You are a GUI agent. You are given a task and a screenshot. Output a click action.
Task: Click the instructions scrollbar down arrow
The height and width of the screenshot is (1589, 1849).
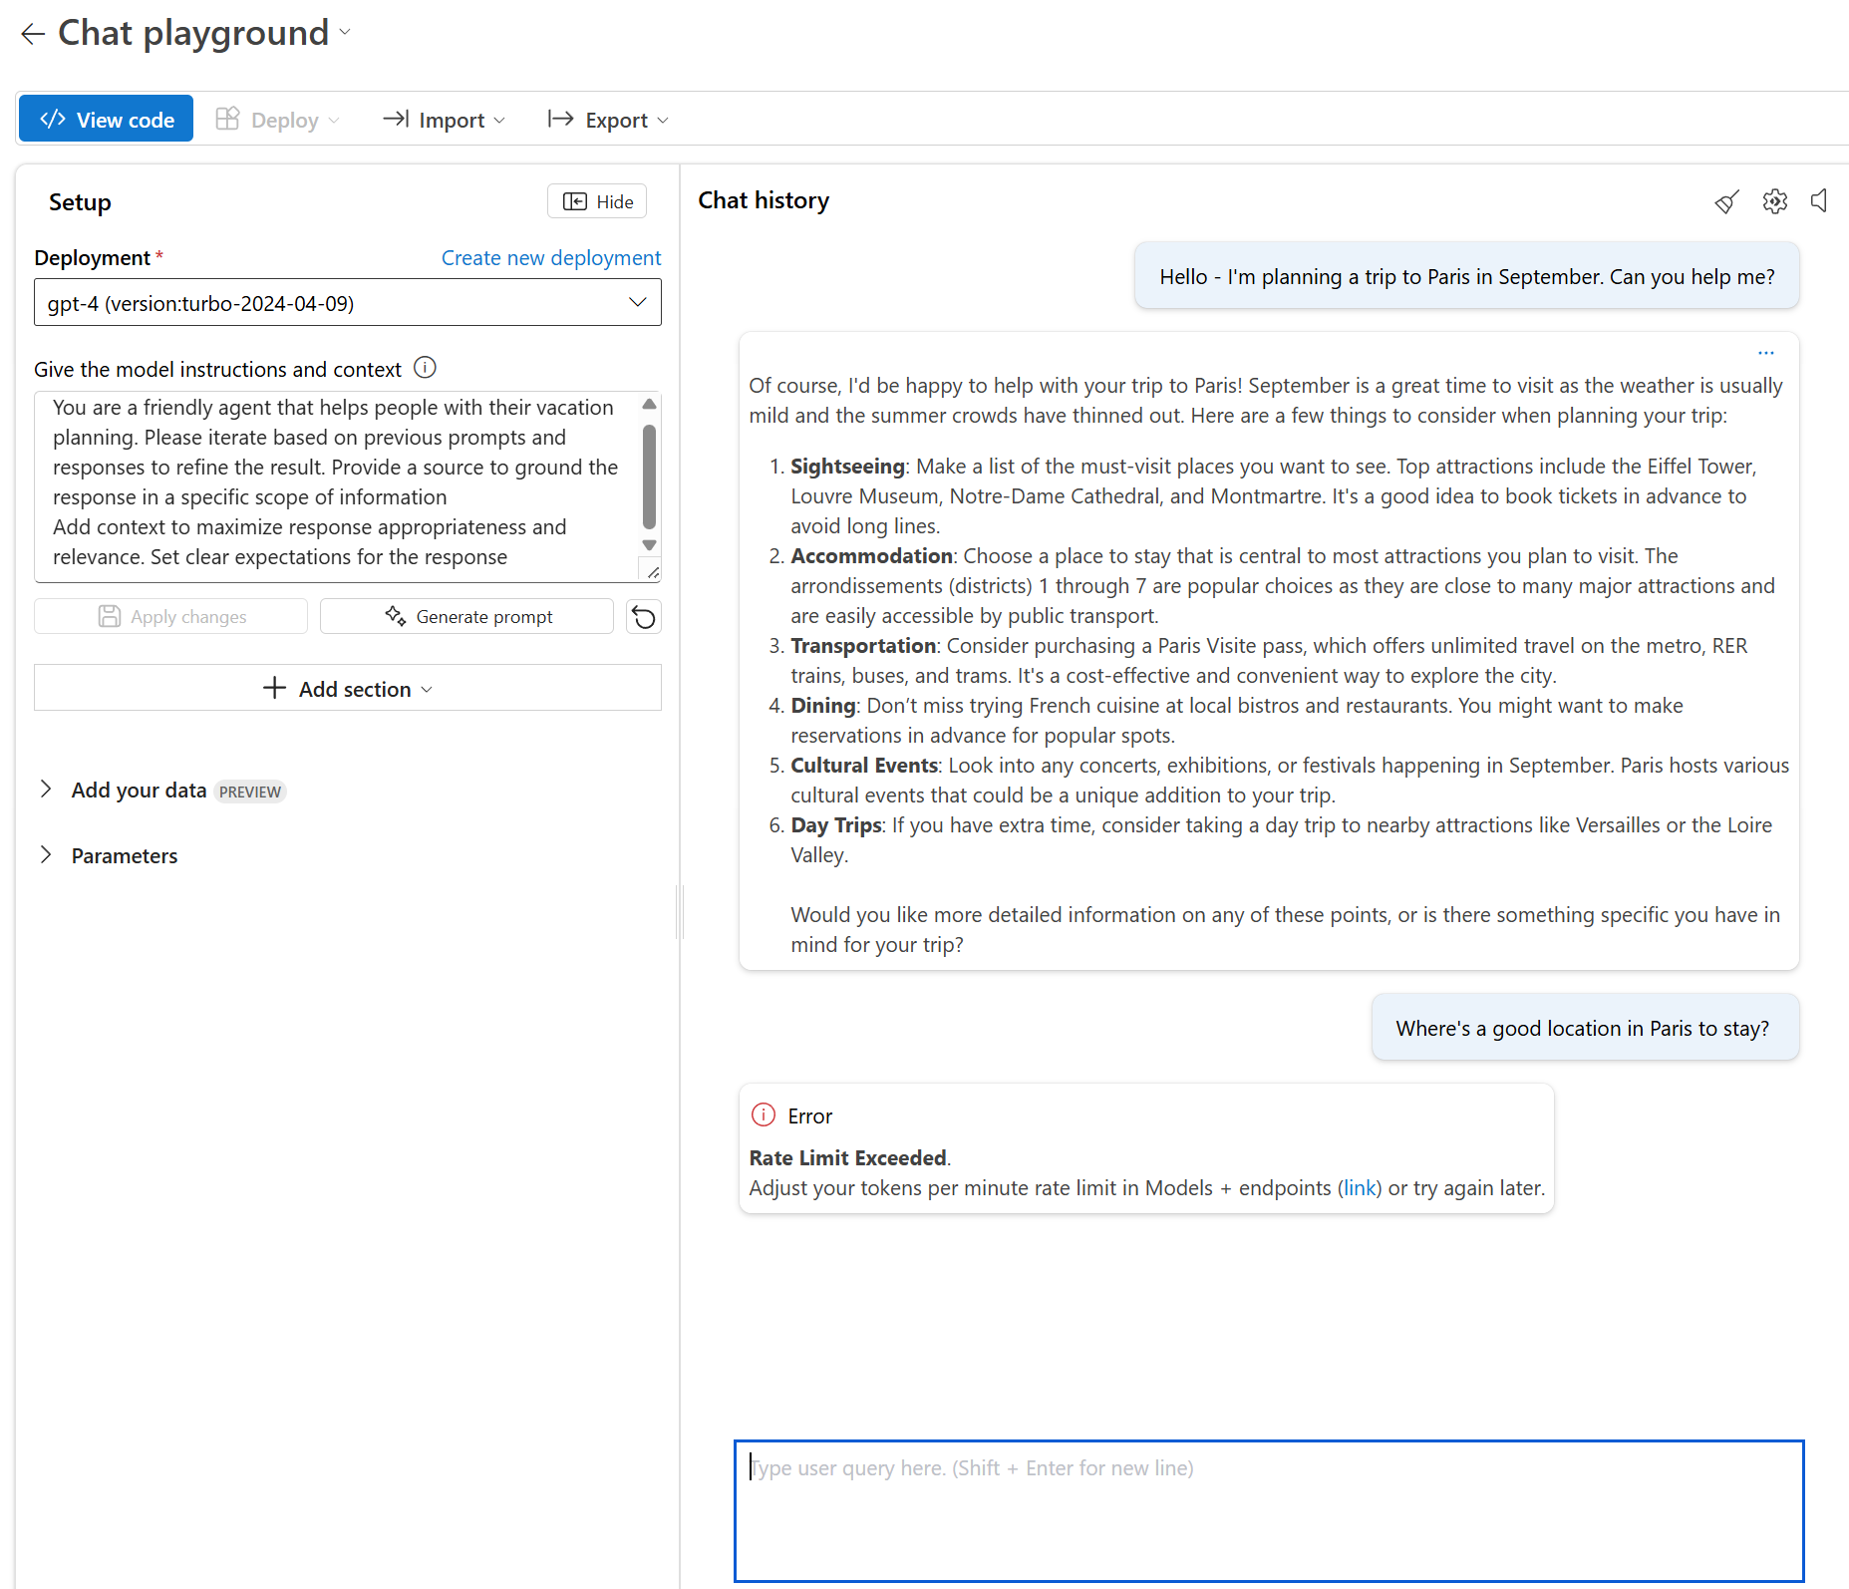650,545
